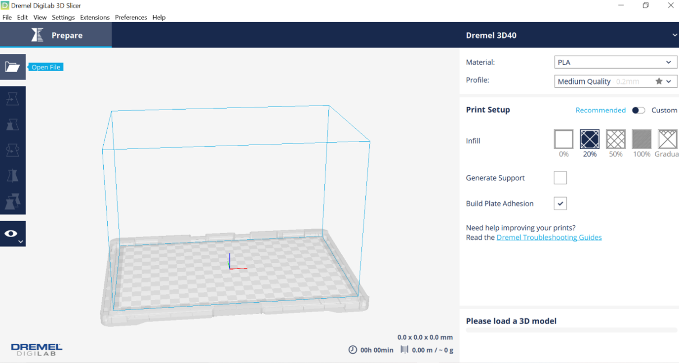The width and height of the screenshot is (679, 363).
Task: Restore down the slicer window
Action: click(x=645, y=5)
